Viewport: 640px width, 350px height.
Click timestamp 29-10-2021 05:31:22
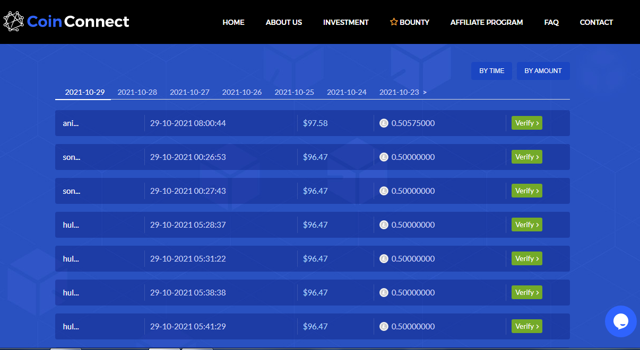tap(188, 259)
